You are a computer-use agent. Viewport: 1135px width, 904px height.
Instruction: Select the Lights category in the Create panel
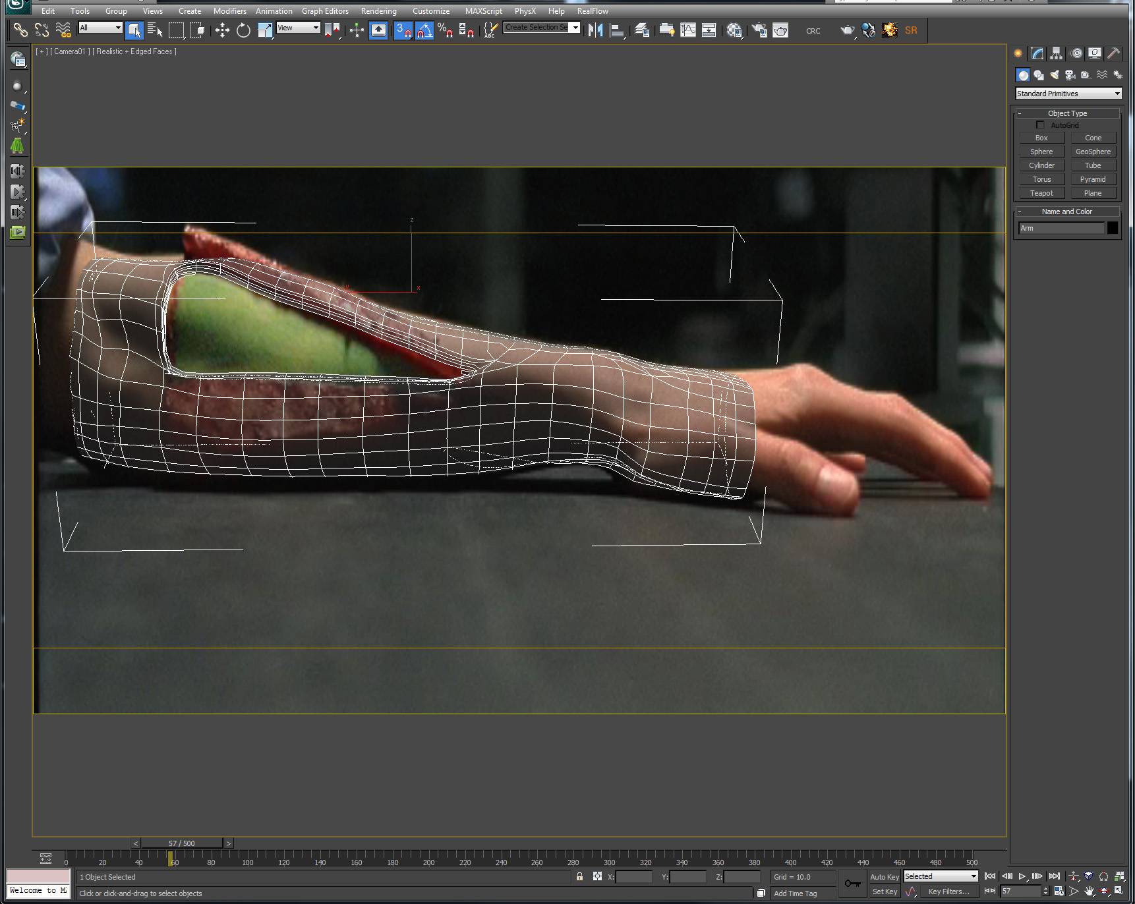1055,74
